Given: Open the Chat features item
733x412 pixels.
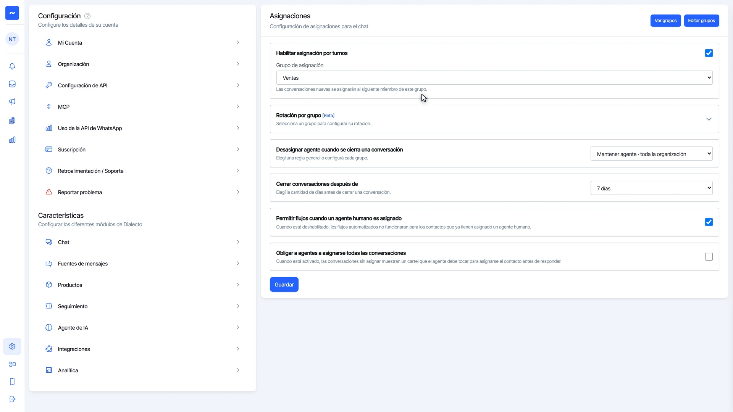Looking at the screenshot, I should [142, 242].
